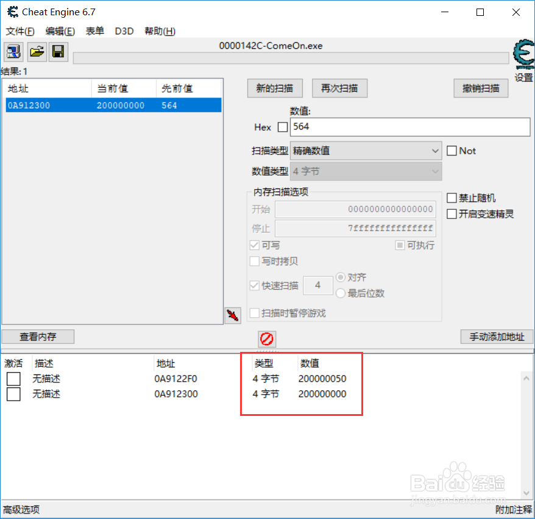Click the 当前值 column header
This screenshot has height=519, width=535.
click(x=124, y=88)
